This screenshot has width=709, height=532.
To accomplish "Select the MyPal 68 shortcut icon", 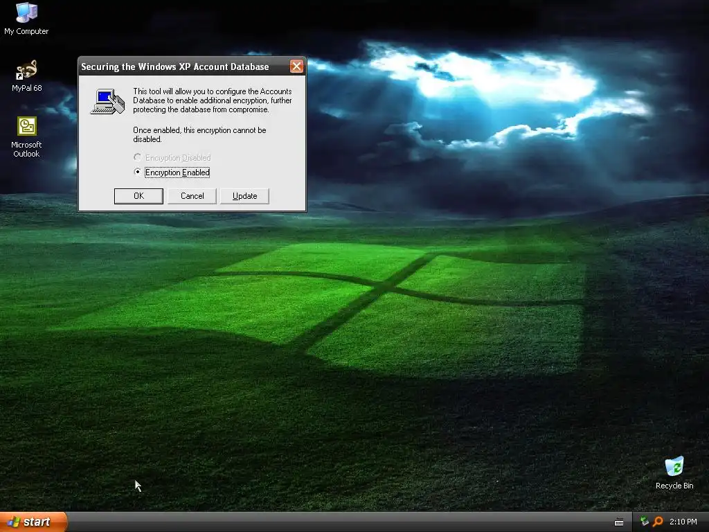I will click(x=26, y=76).
